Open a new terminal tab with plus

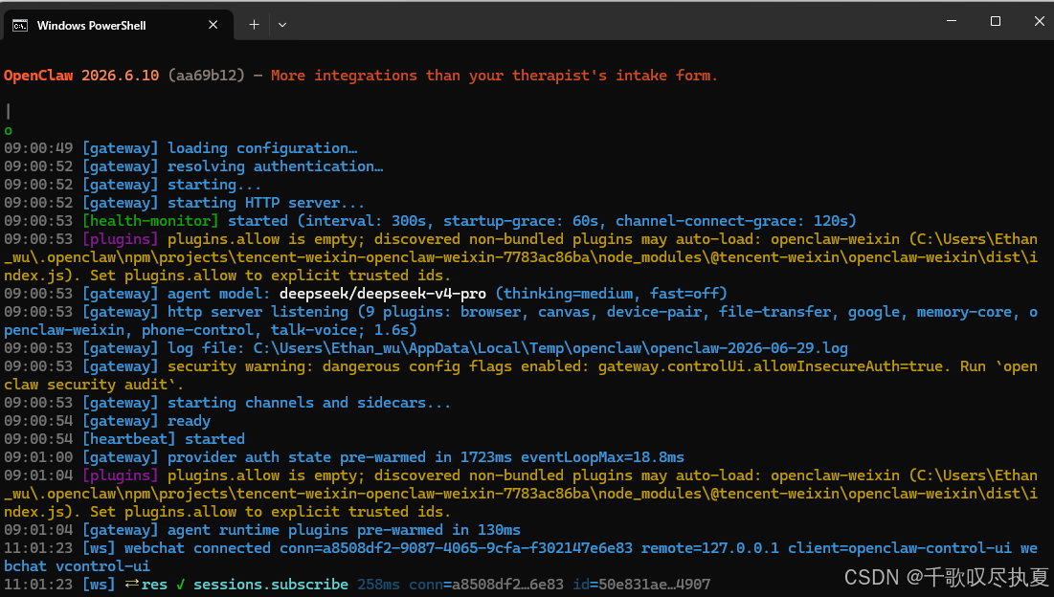(254, 25)
